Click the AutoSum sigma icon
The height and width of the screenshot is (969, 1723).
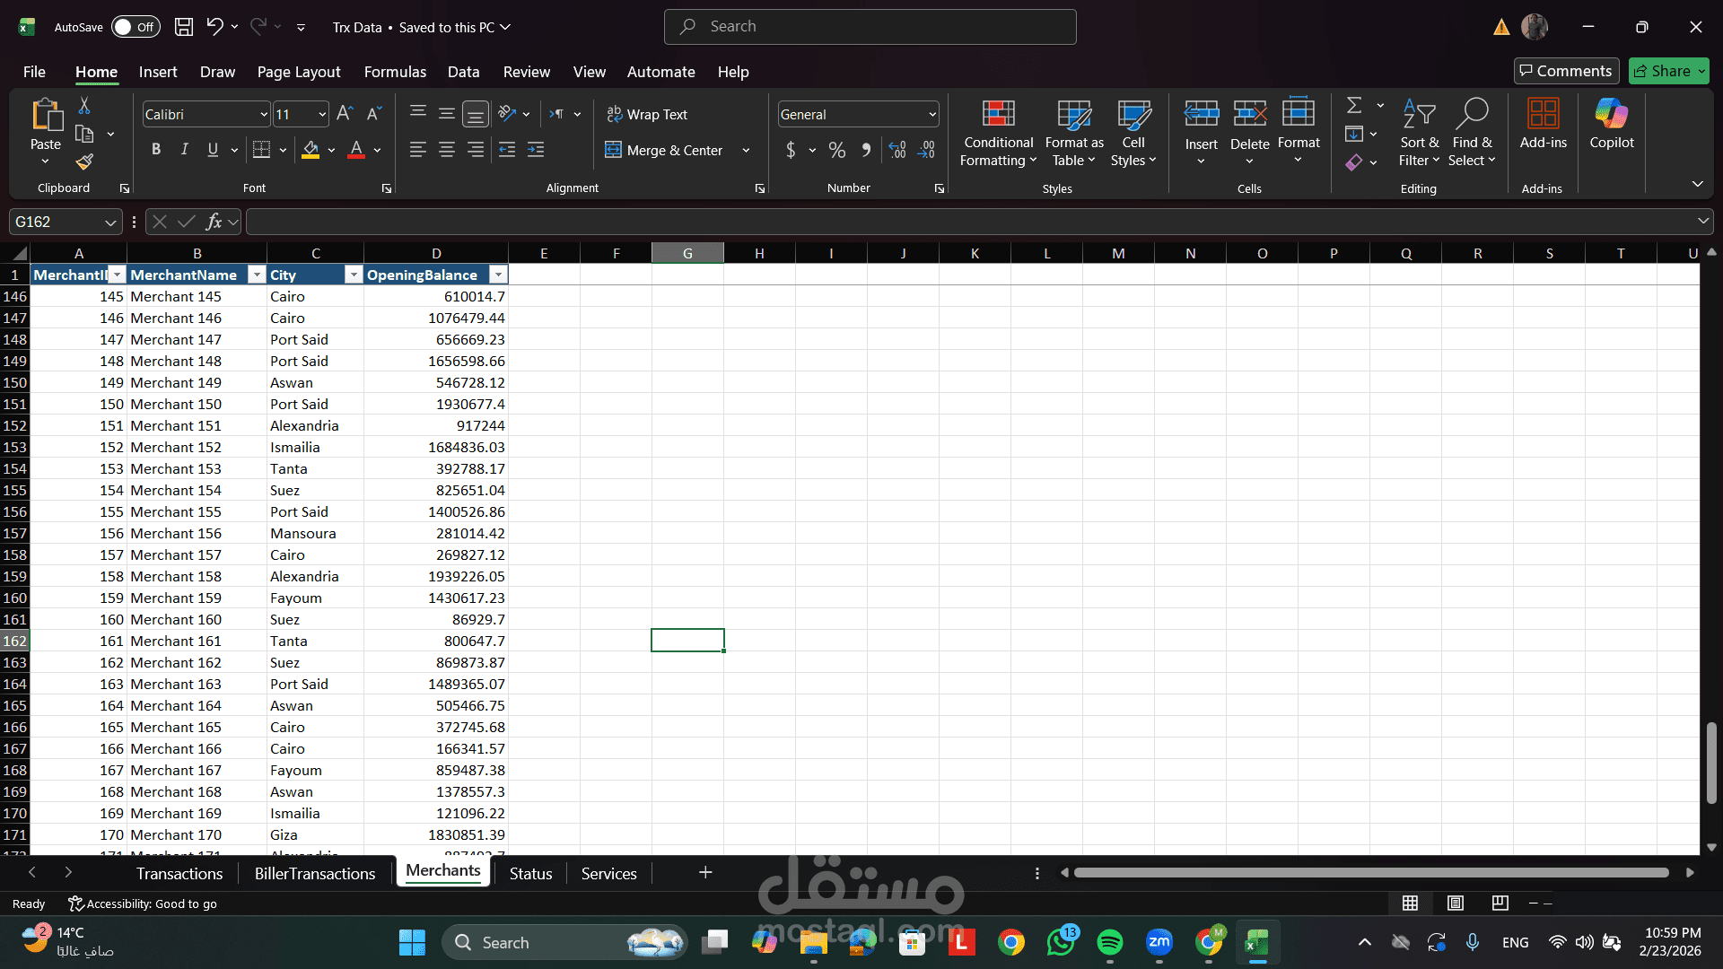[1354, 106]
